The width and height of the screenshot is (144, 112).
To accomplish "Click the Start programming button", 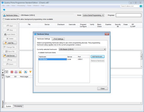I will tap(10, 26).
